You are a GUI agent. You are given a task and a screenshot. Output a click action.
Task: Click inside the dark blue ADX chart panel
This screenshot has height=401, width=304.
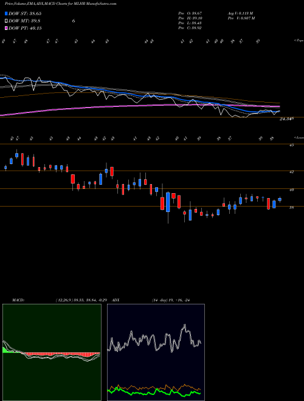click(x=156, y=352)
